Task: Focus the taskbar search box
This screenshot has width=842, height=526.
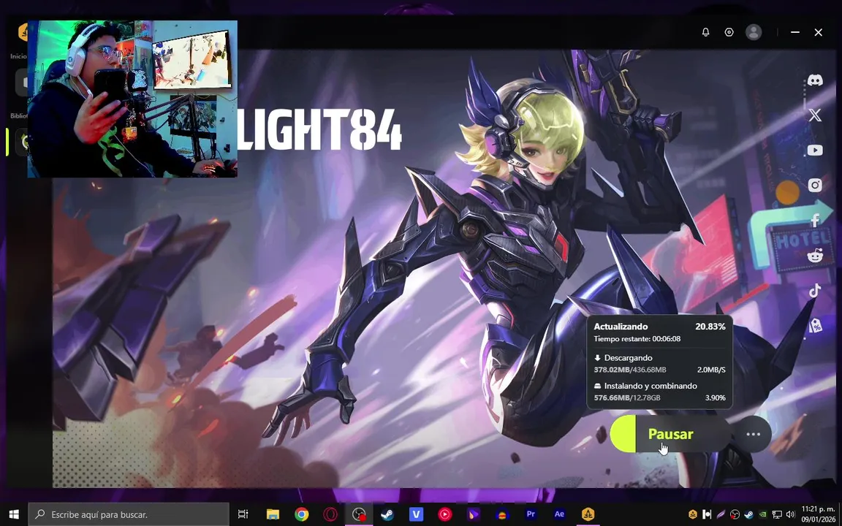Action: tap(129, 514)
